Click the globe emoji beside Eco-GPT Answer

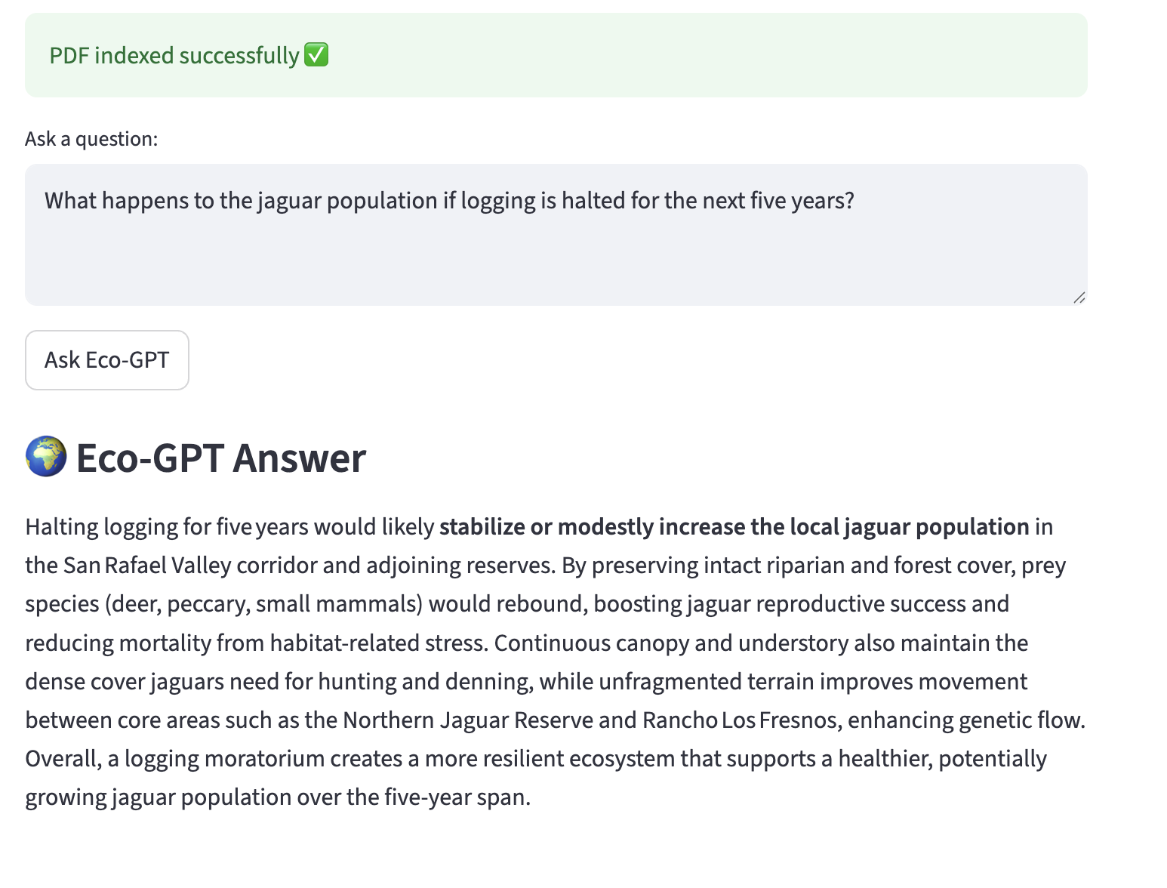coord(46,457)
